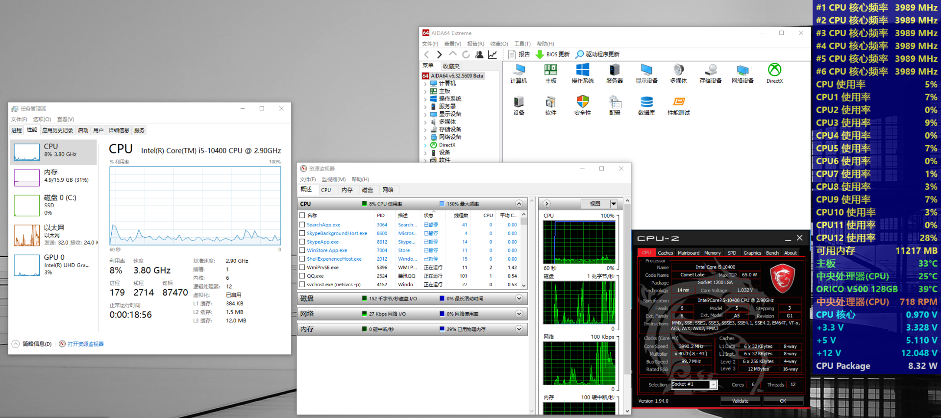Viewport: 941px width, 418px height.
Task: Switch to CPU-Z Mainboard tab
Action: pos(689,253)
